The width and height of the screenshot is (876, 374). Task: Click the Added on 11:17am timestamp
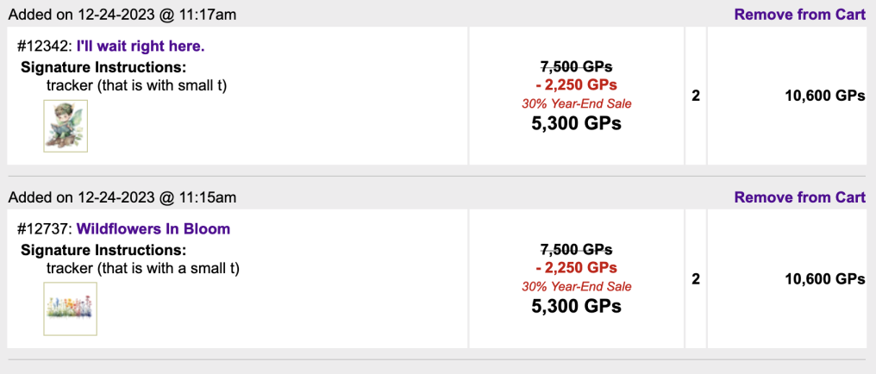(122, 15)
